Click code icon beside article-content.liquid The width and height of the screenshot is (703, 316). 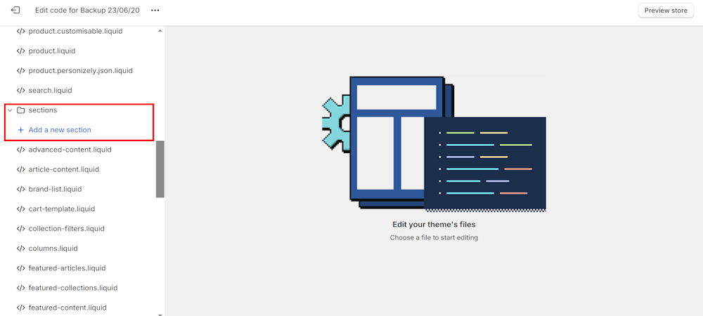[20, 169]
